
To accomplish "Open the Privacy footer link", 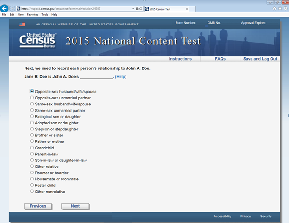I will tap(246, 217).
